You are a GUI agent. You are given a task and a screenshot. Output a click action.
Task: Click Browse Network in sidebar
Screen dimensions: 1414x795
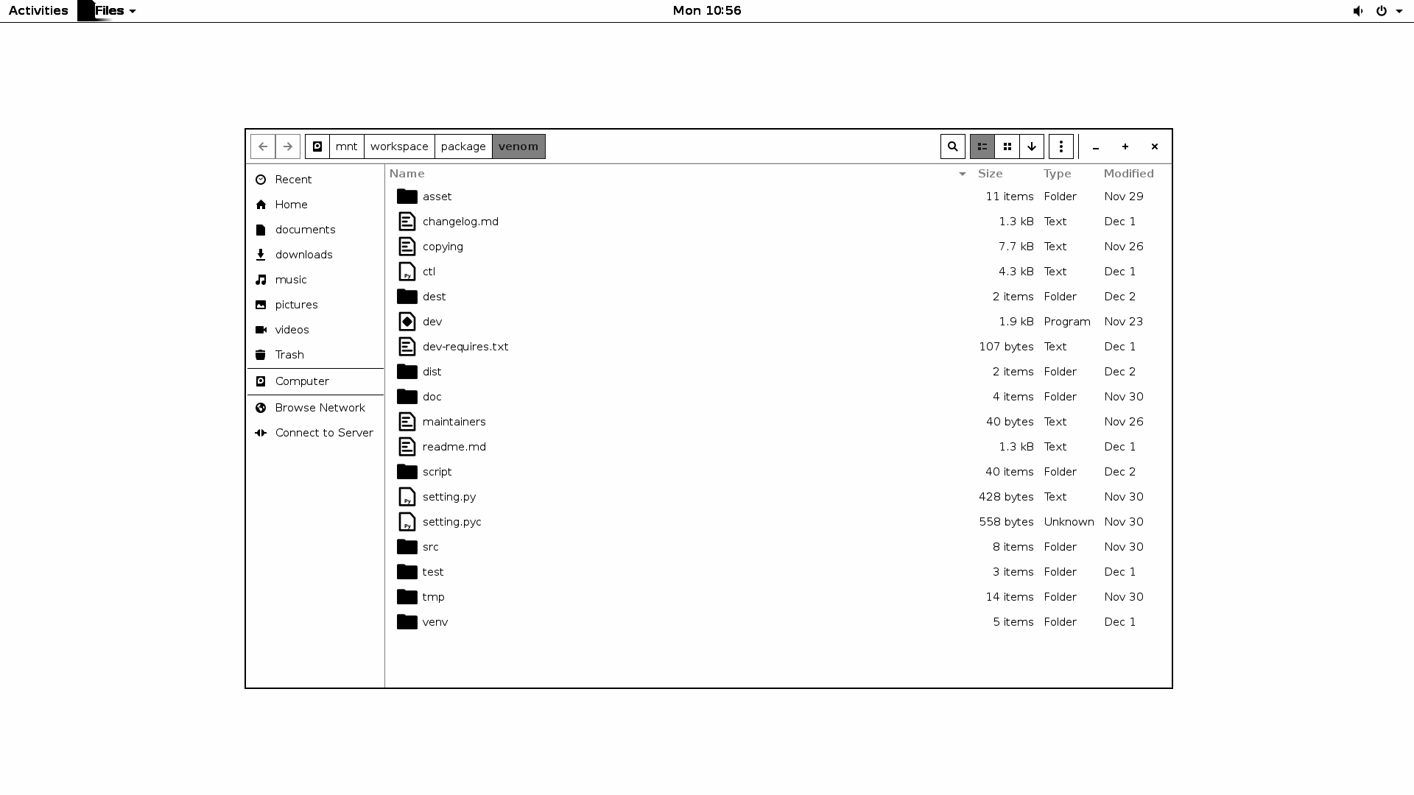320,407
